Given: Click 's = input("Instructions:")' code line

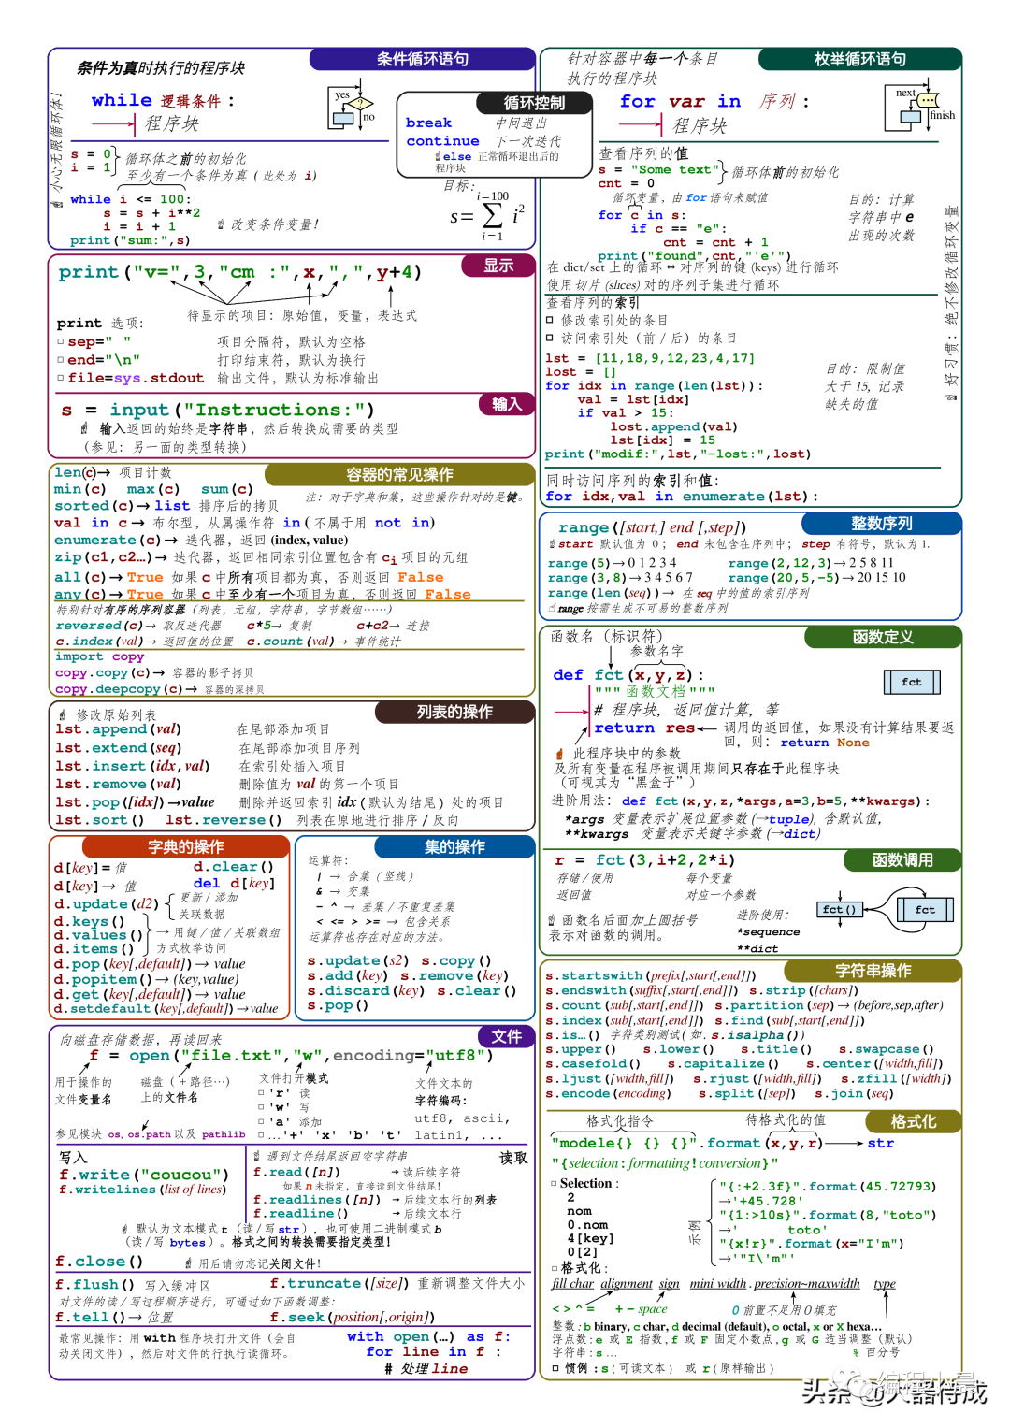Looking at the screenshot, I should click(x=218, y=410).
